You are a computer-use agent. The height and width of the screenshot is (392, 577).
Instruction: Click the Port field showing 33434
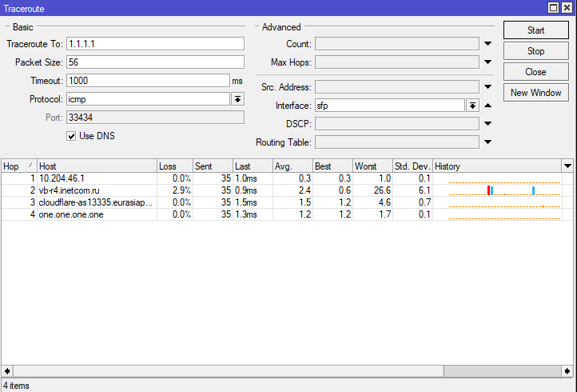[x=155, y=118]
